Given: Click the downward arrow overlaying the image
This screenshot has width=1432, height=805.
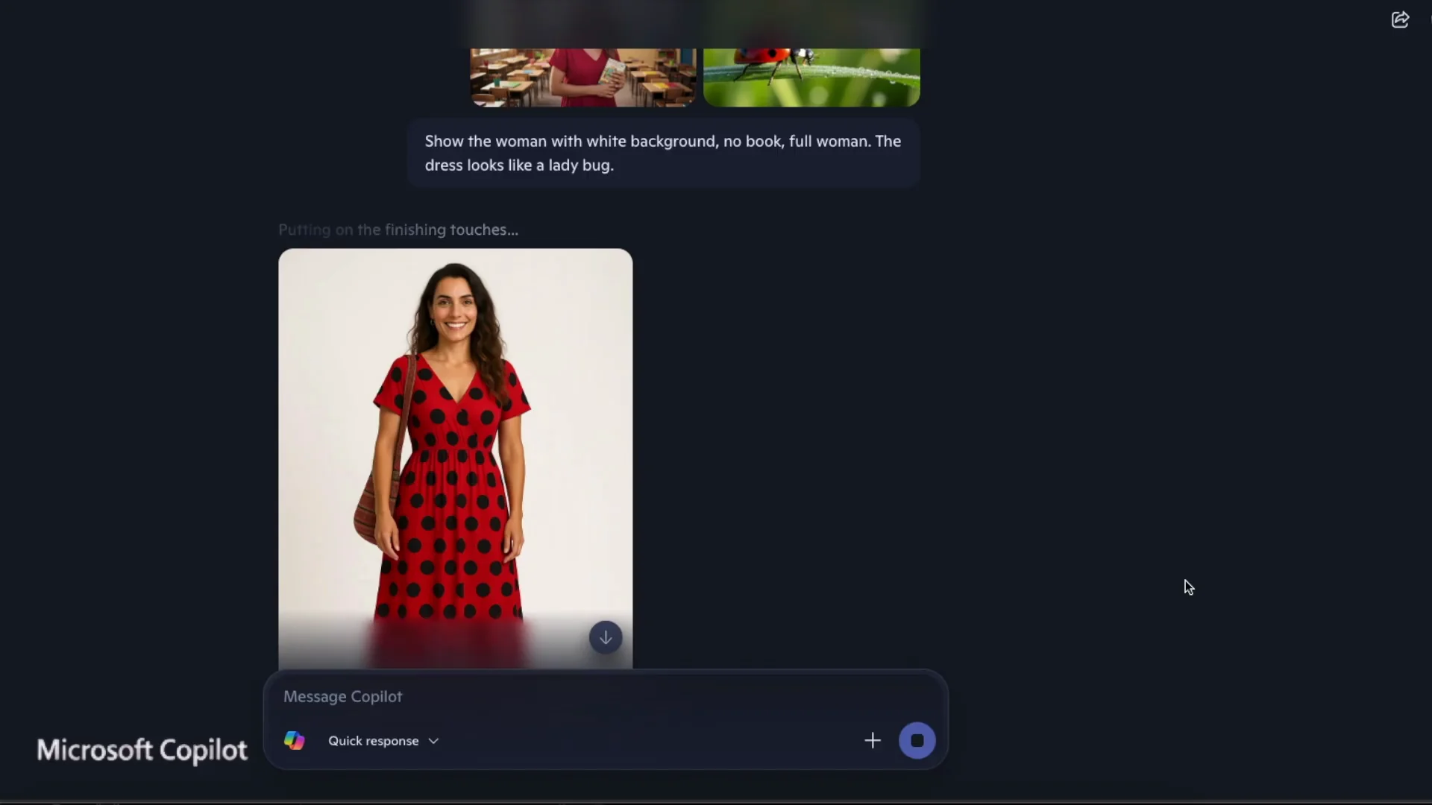Looking at the screenshot, I should (605, 637).
